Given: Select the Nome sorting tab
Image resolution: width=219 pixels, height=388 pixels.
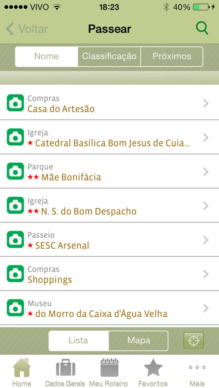Looking at the screenshot, I should click(x=46, y=57).
